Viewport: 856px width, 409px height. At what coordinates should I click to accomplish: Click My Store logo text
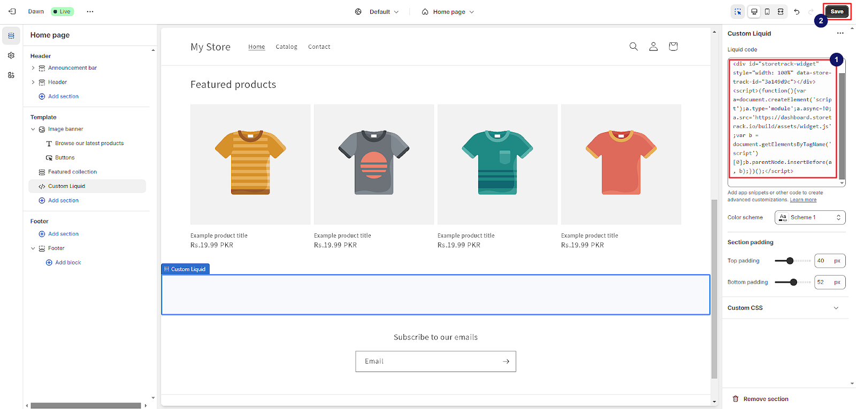(210, 47)
